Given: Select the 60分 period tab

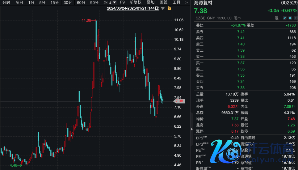Looking at the screenshot, I should 81,2.
